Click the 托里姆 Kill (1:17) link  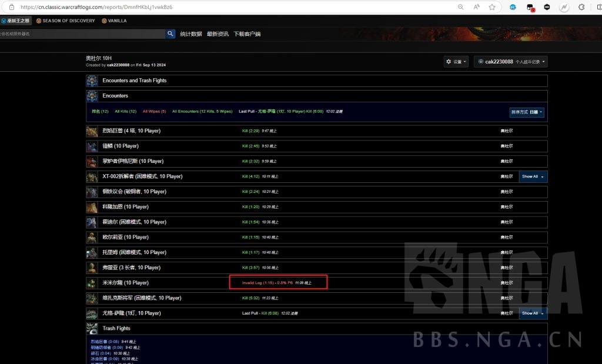coord(250,252)
